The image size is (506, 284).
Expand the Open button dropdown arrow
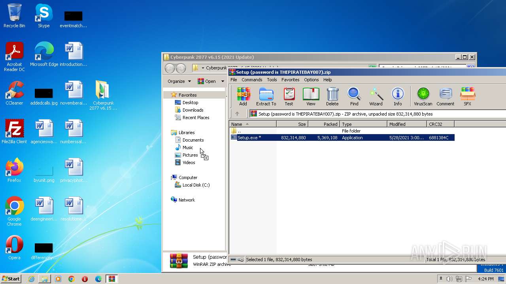[223, 81]
